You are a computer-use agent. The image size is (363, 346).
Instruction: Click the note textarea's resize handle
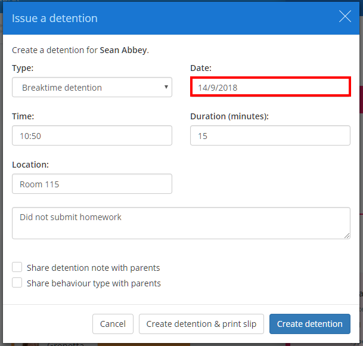point(347,236)
